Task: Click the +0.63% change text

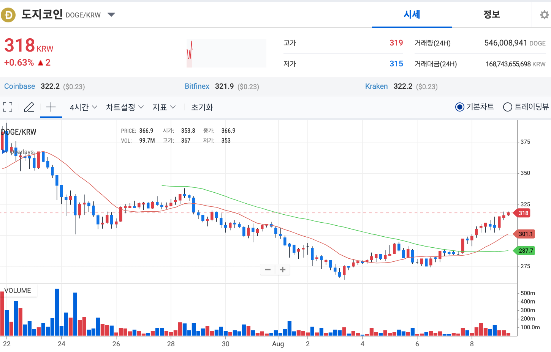Action: [x=19, y=63]
